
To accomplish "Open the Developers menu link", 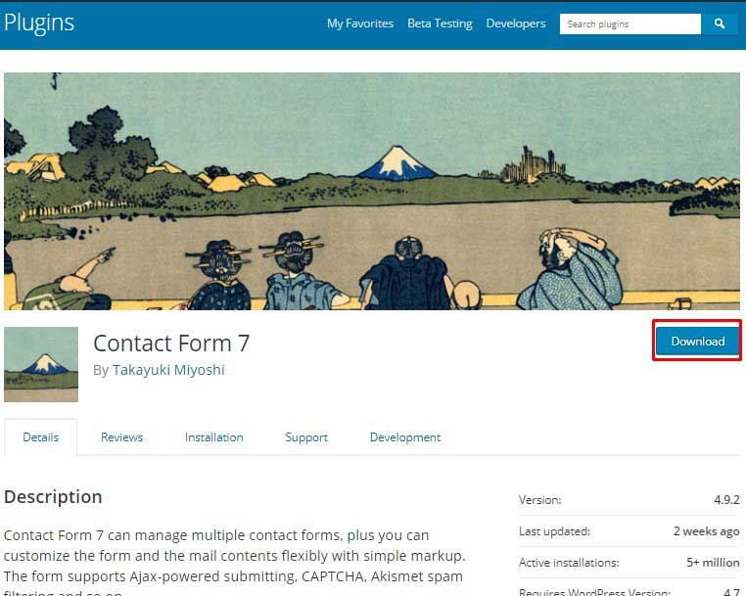I will pyautogui.click(x=516, y=23).
